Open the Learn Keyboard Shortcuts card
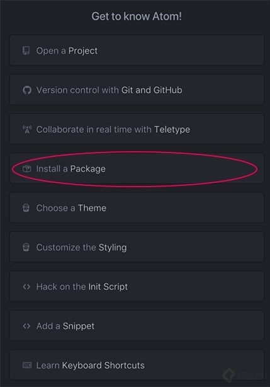This screenshot has width=270, height=387. (x=137, y=365)
